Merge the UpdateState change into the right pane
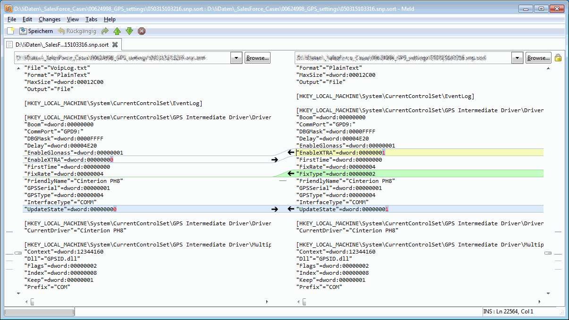 (x=275, y=209)
